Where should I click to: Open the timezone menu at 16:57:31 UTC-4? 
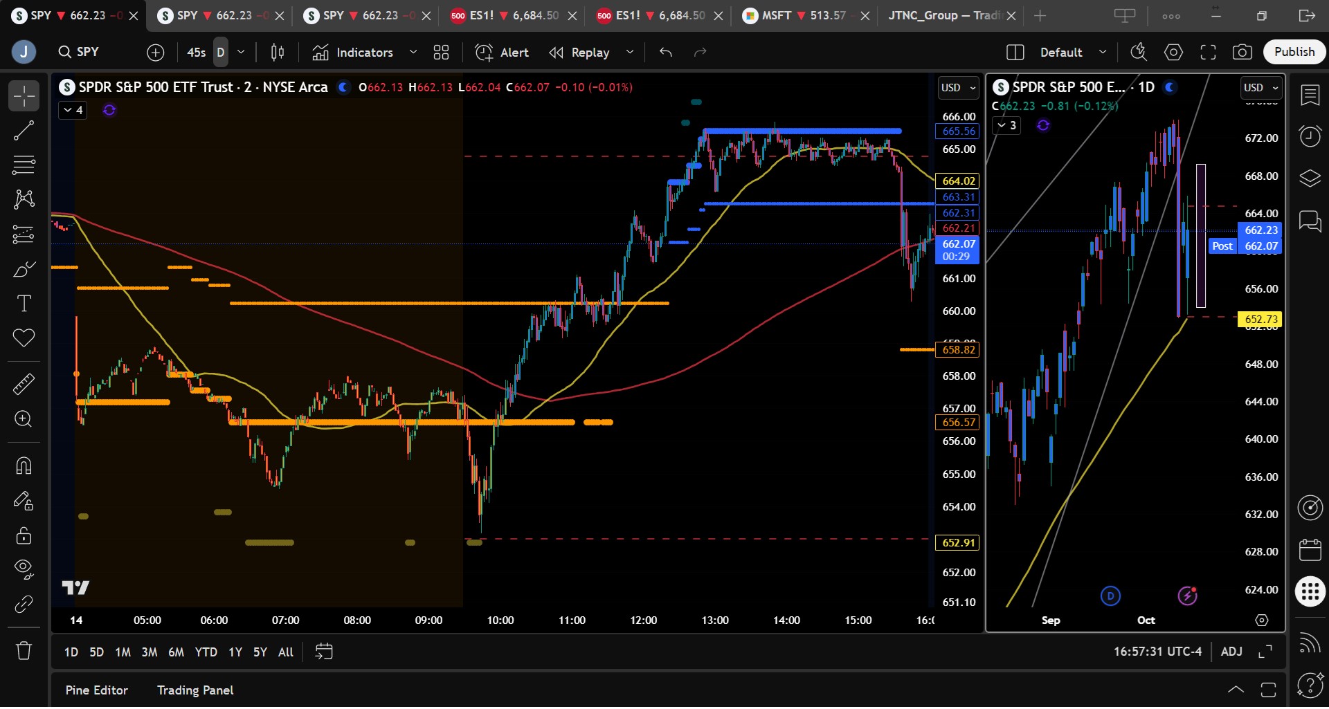coord(1157,652)
